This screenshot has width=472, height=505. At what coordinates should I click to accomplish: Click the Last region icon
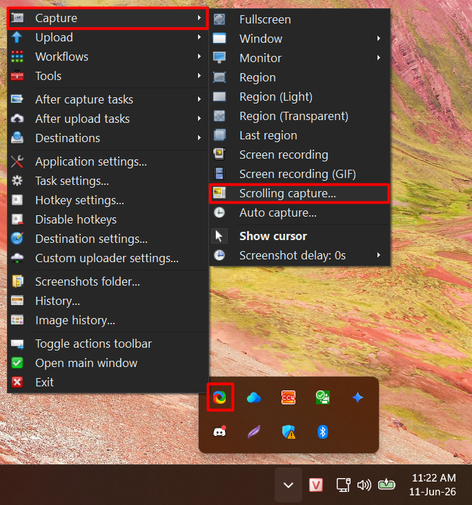[219, 135]
